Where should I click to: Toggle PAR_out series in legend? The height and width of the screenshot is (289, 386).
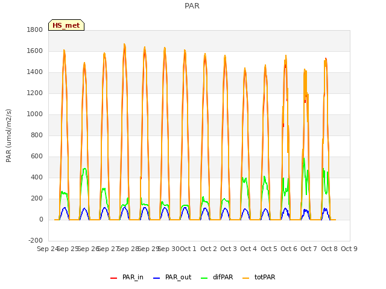(172, 277)
